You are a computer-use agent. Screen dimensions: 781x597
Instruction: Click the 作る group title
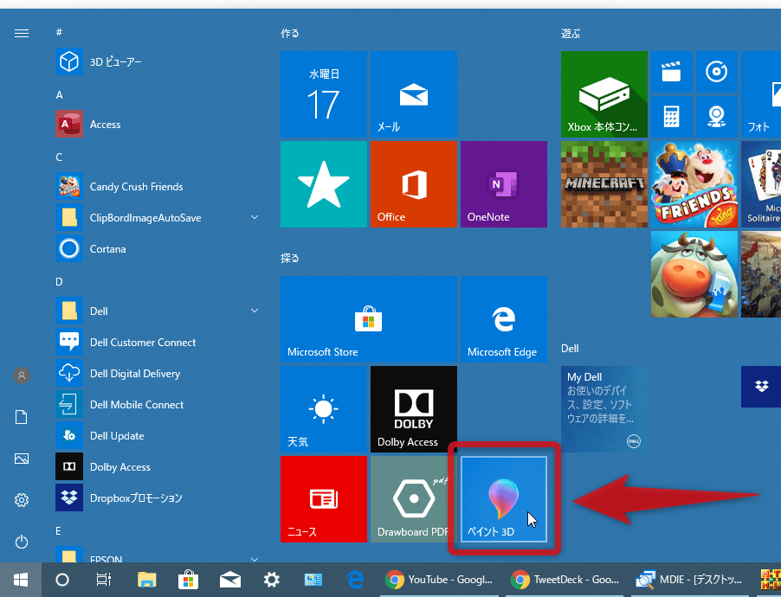point(290,34)
